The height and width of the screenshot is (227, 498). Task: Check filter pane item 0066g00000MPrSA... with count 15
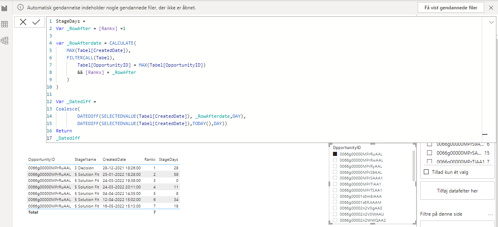(x=429, y=153)
